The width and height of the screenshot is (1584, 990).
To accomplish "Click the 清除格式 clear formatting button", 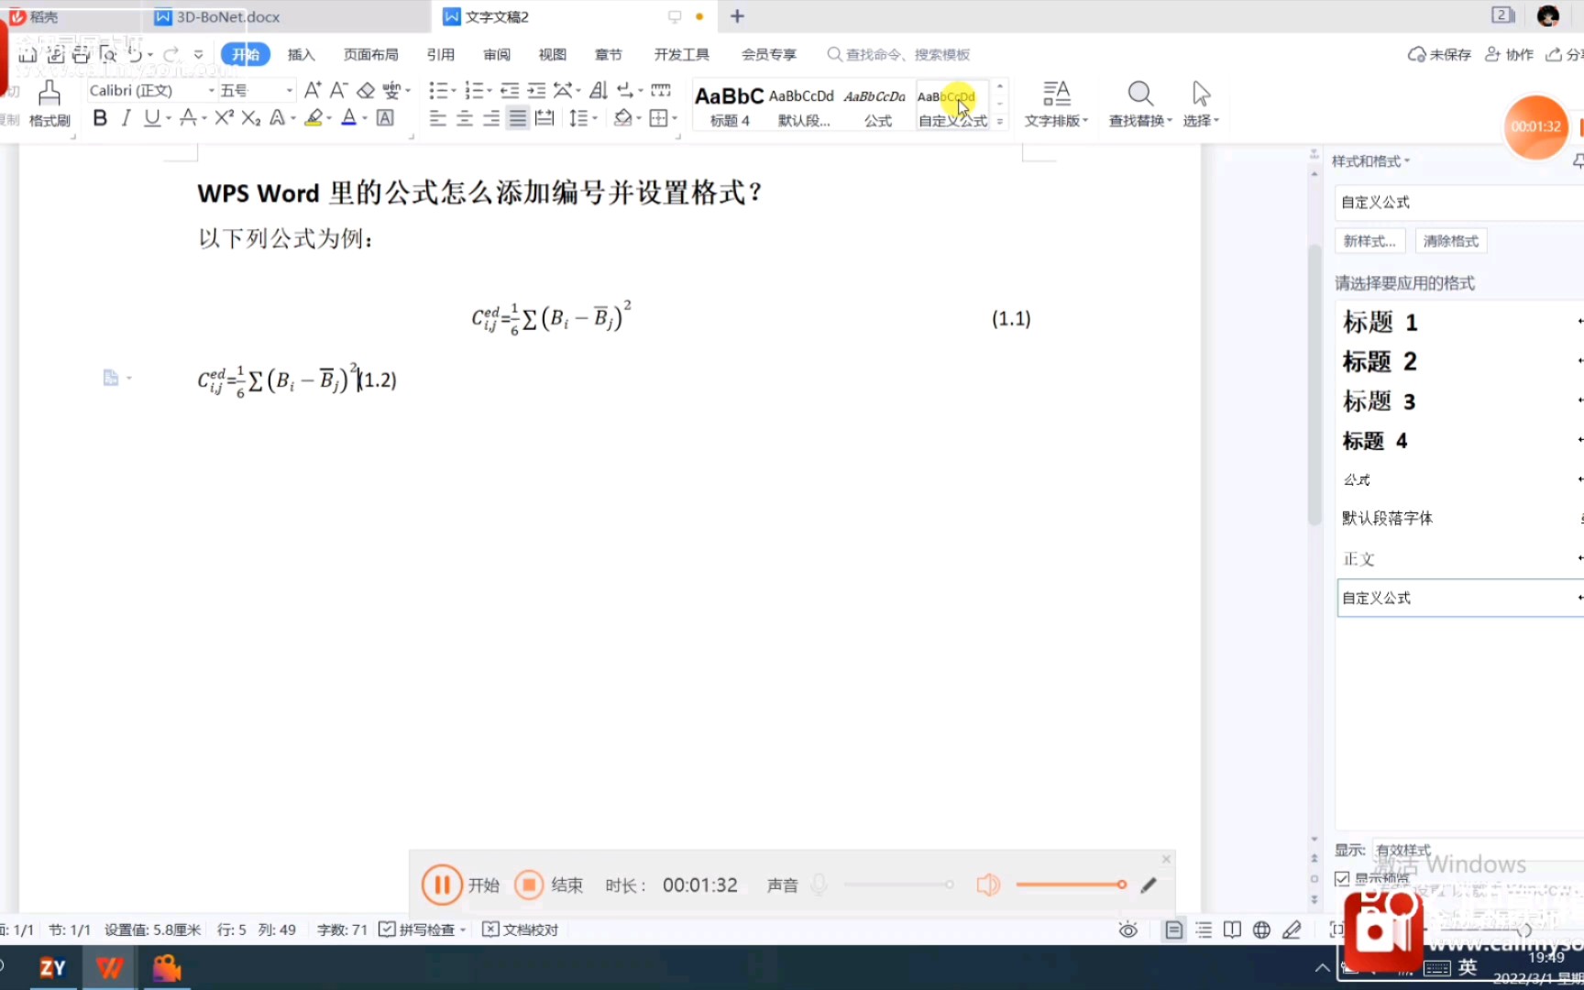I will (1450, 240).
